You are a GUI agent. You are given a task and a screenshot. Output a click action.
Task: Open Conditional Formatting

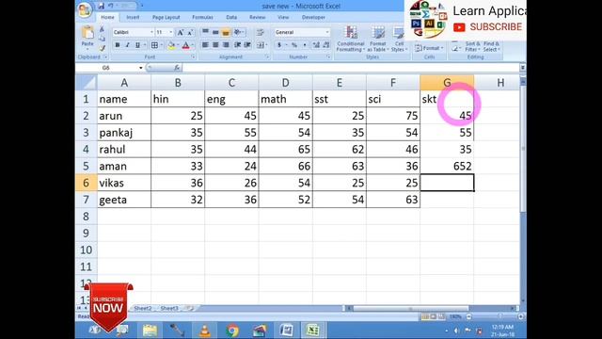pyautogui.click(x=350, y=39)
